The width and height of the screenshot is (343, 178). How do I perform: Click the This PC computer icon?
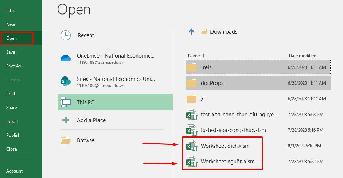tap(66, 102)
